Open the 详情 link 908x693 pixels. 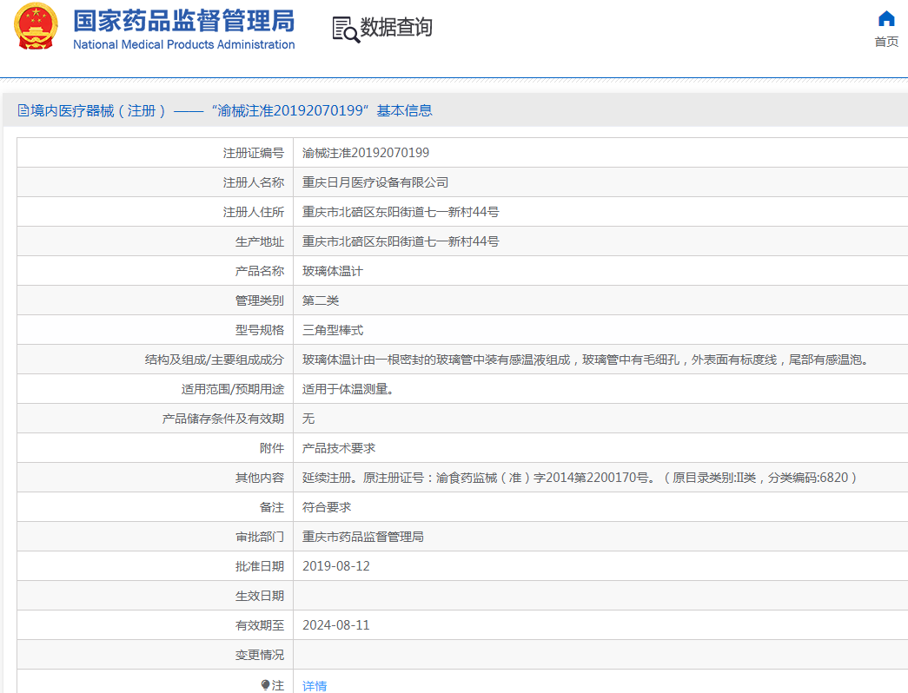tap(315, 686)
